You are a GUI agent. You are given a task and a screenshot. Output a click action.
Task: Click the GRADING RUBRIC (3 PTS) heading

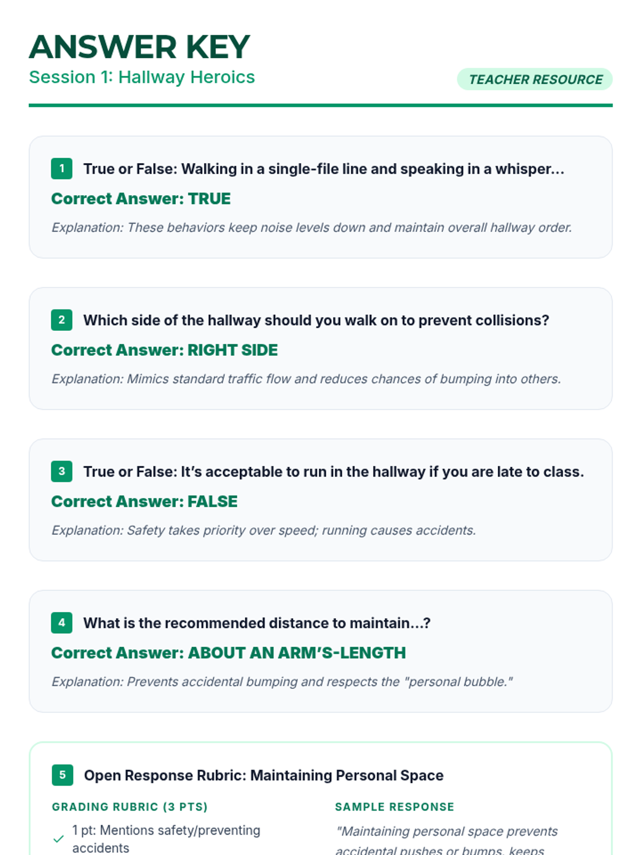coord(130,807)
